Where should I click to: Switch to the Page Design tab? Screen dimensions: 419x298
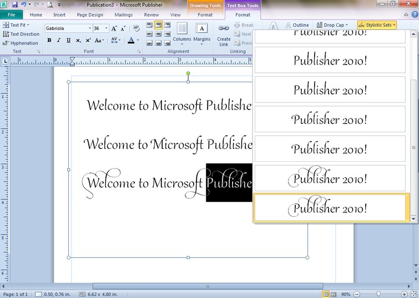click(x=90, y=14)
